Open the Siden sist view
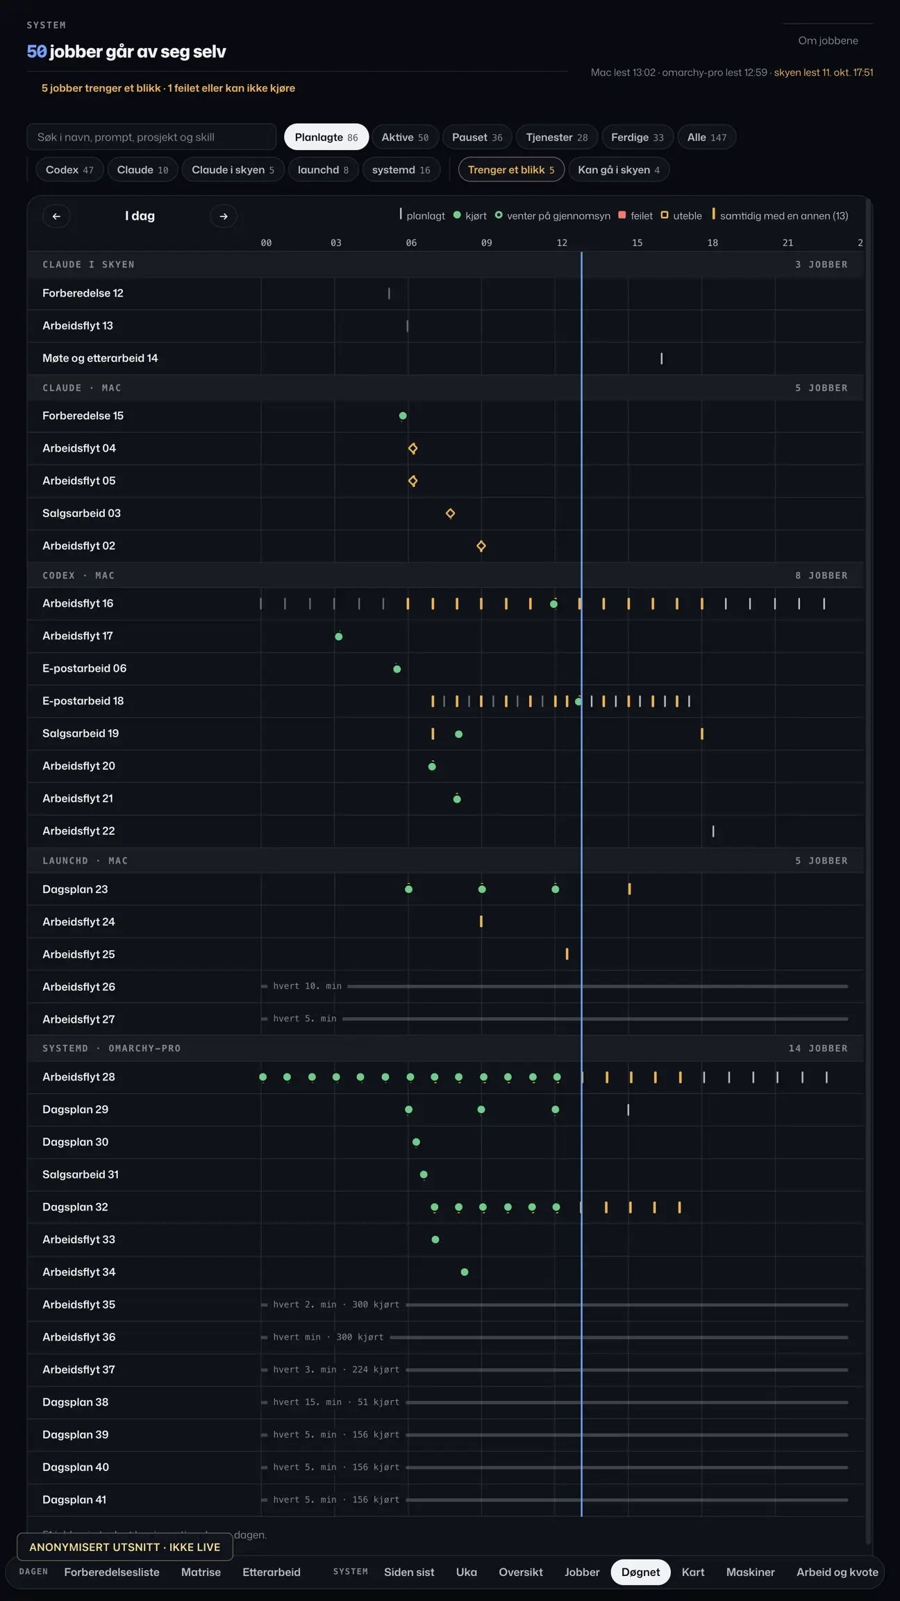Image resolution: width=900 pixels, height=1601 pixels. [409, 1572]
